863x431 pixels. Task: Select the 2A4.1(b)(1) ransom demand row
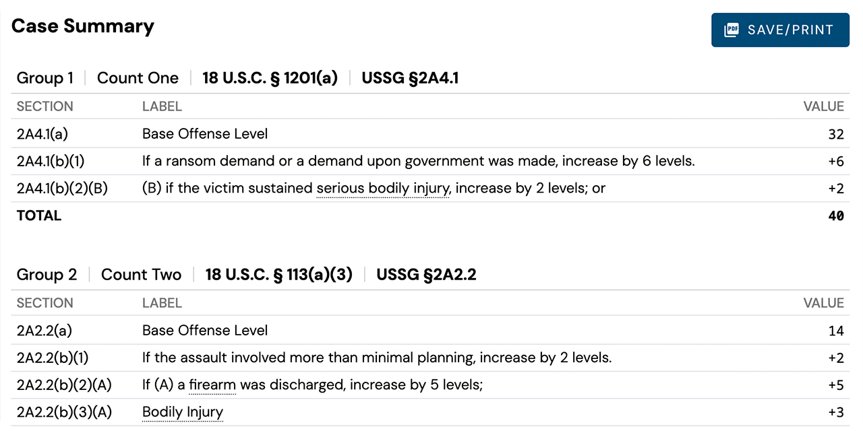270,161
